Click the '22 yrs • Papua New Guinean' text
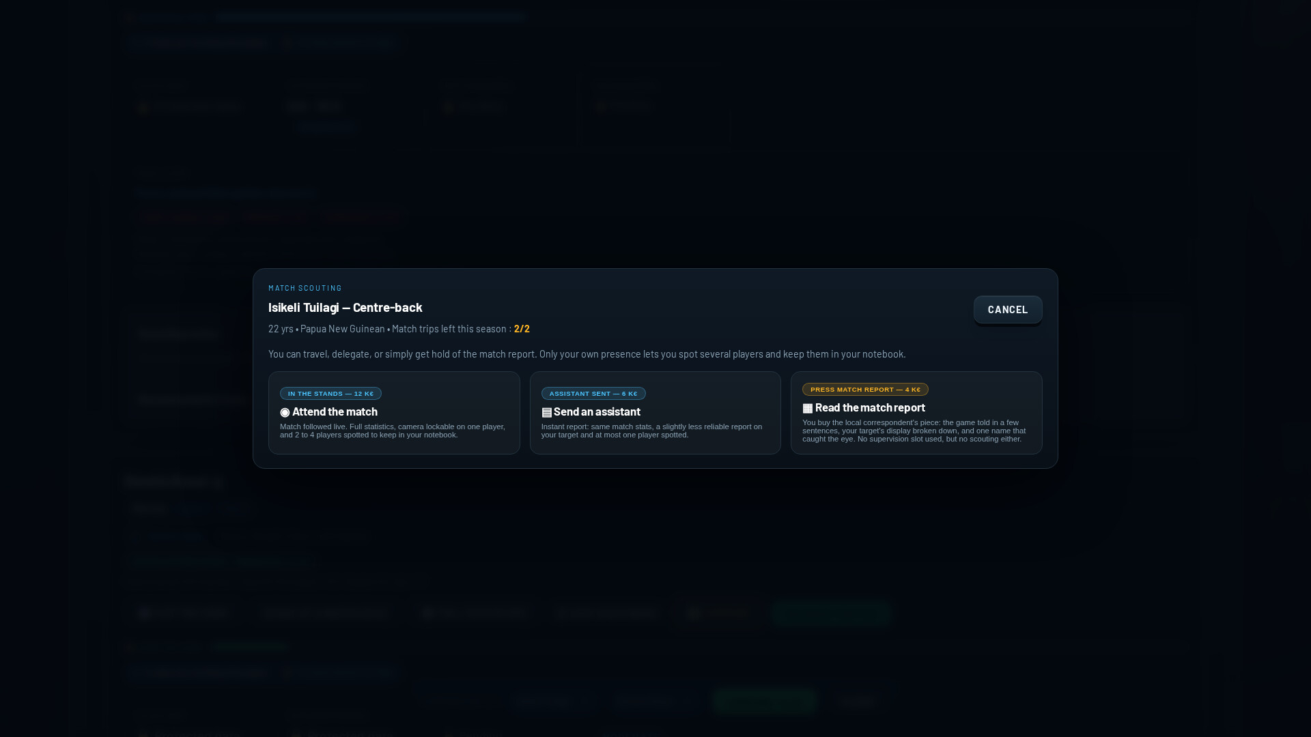Screen dimensions: 1311x737 (x=326, y=329)
